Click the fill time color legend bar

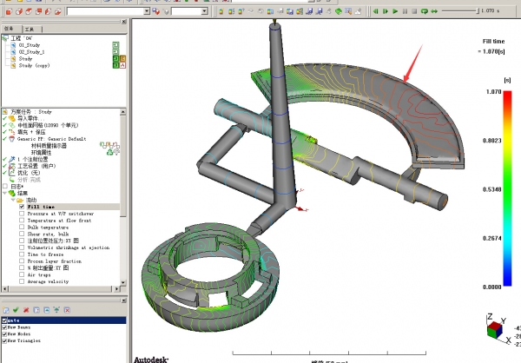coord(507,188)
